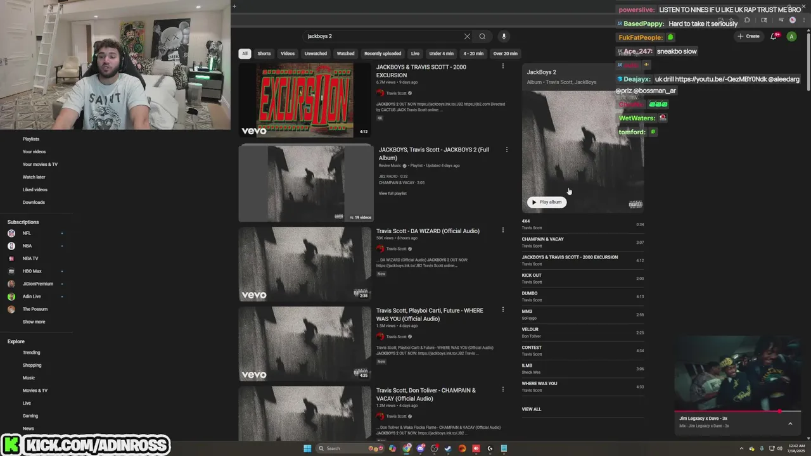Screen dimensions: 811x456
Task: Play VELOUR track in album list
Action: (583, 332)
